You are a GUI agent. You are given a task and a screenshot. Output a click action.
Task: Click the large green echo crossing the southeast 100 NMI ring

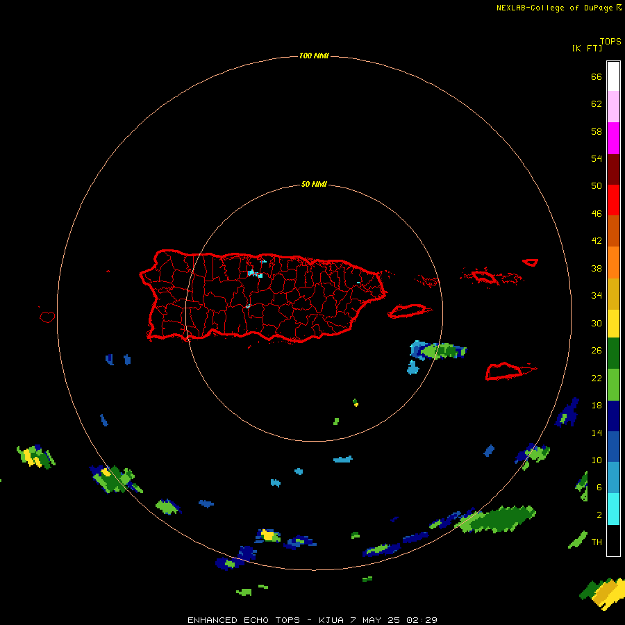pos(497,519)
